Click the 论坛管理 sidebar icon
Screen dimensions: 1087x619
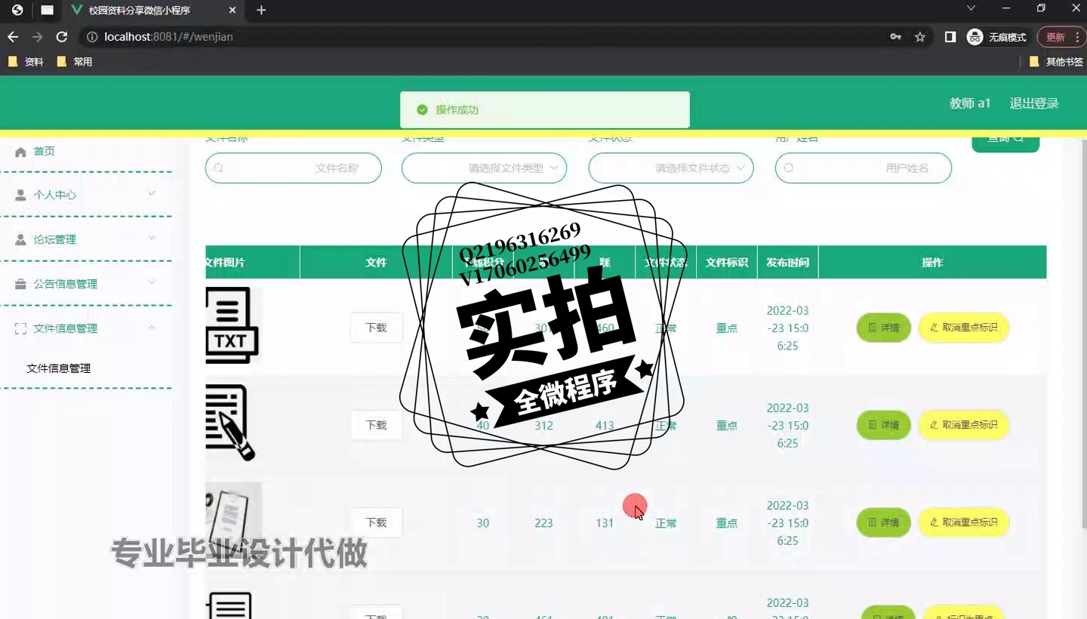coord(20,239)
